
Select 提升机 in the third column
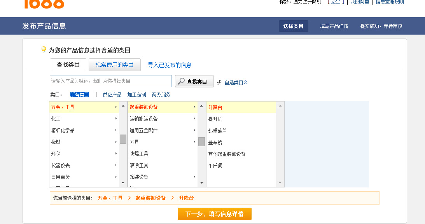pos(215,119)
